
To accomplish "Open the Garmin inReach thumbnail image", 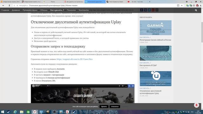I will tap(156, 28).
